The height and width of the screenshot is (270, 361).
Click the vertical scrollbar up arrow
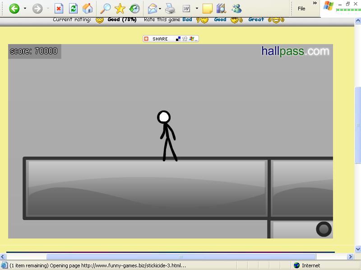coord(358,21)
